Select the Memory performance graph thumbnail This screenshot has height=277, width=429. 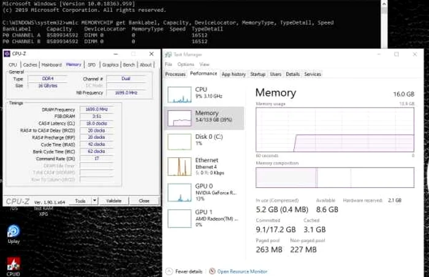point(180,118)
